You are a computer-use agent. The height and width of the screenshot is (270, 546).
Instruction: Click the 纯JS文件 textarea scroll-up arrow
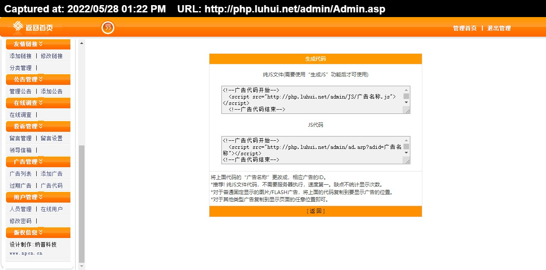[x=407, y=90]
